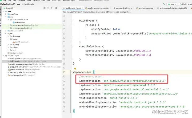The image size is (192, 118).
Task: Fold the release block at line 19
Action: tap(72, 25)
